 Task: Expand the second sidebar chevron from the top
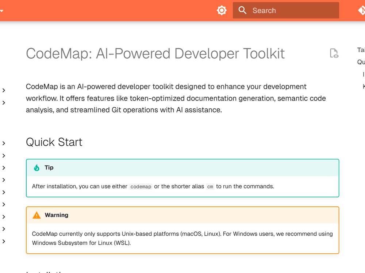[x=4, y=103]
